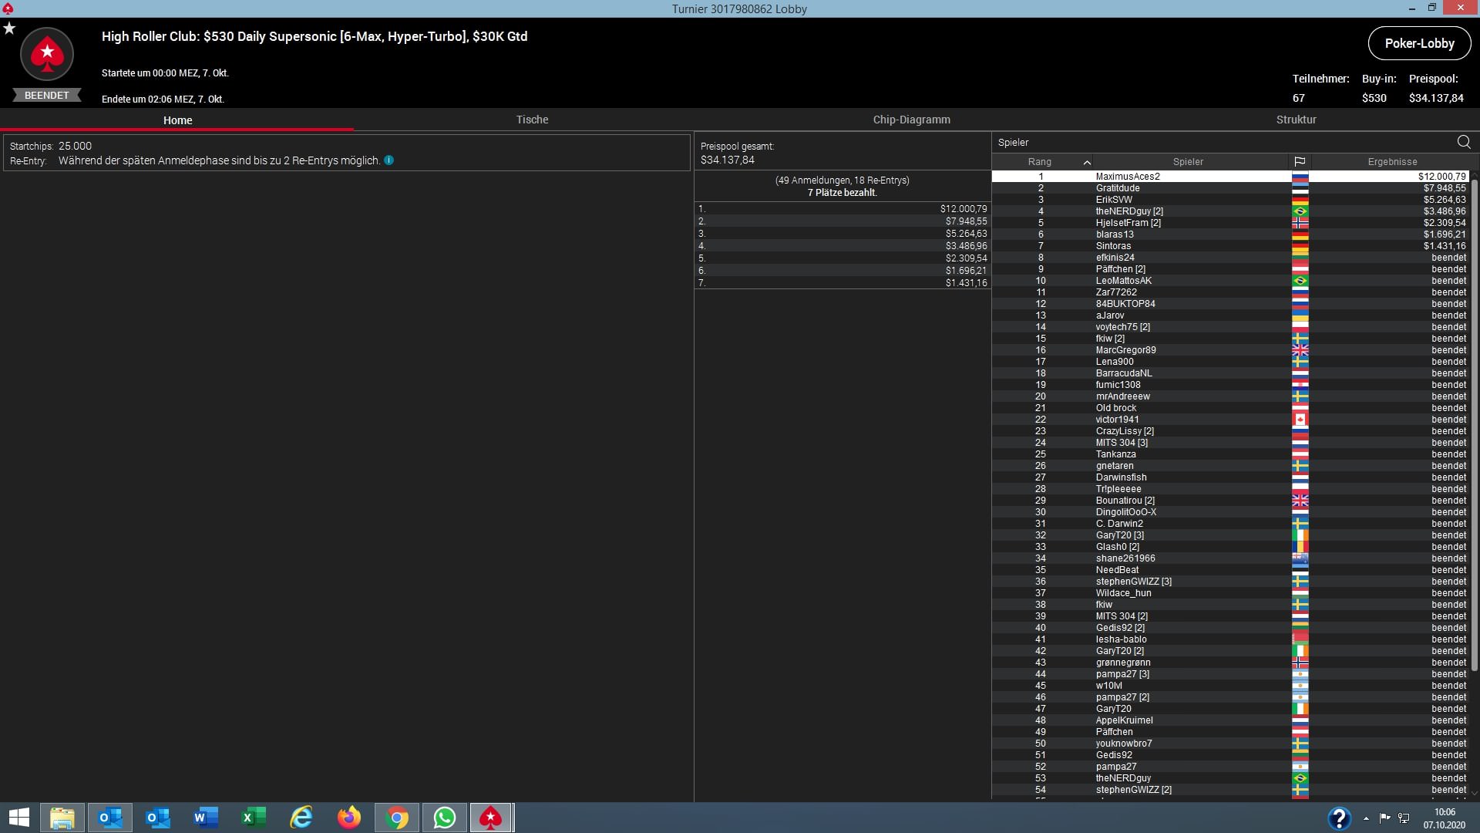Open WhatsApp from the taskbar

click(444, 818)
